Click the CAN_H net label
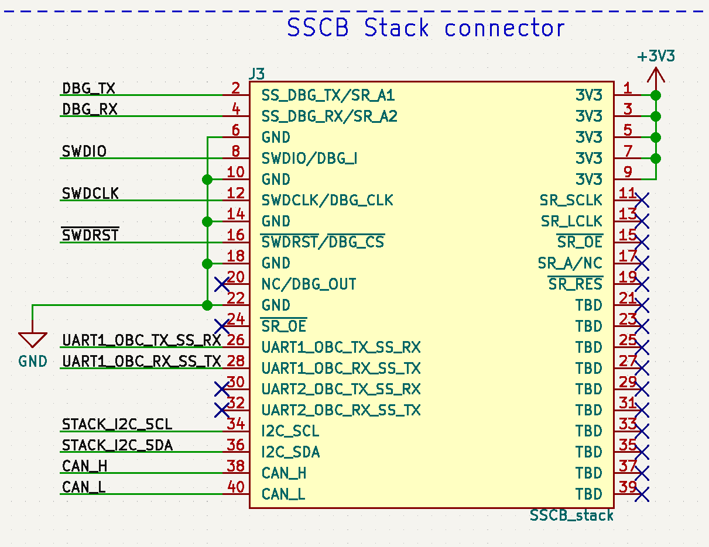The height and width of the screenshot is (547, 709). [84, 466]
